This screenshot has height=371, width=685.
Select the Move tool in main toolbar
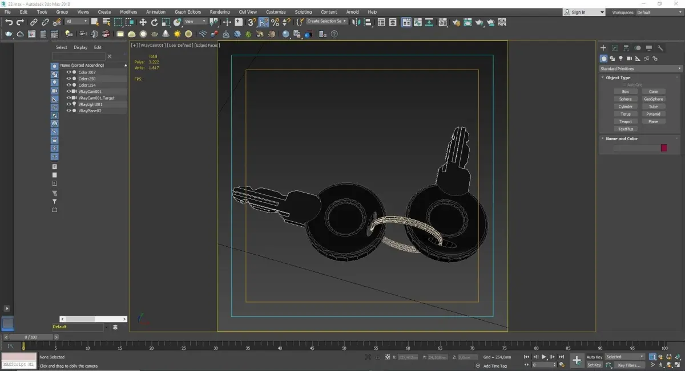[x=143, y=22]
